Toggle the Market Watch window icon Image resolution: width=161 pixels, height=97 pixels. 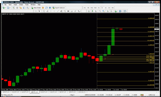[14, 8]
